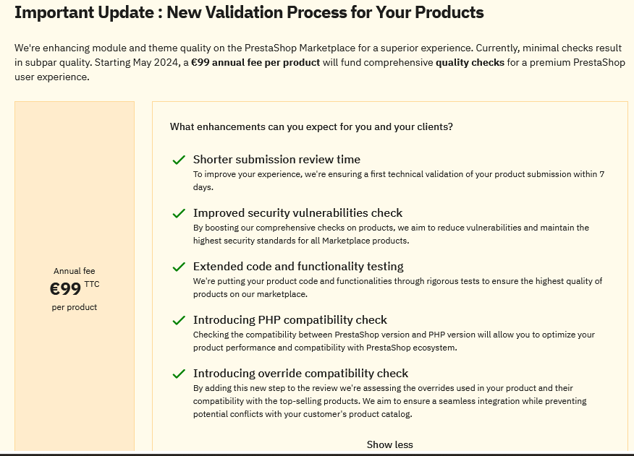Click the Introducing override compatibility check heading
Viewport: 634px width, 456px height.
(300, 373)
